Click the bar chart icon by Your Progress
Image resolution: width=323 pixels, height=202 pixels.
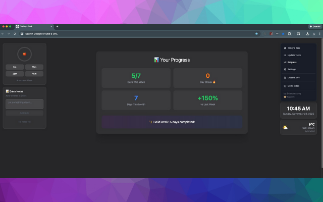tap(156, 60)
